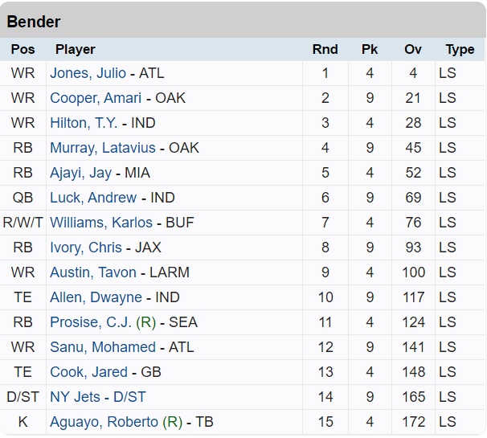Click Chris Ivory player name
Screen dimensions: 487x438
pyautogui.click(x=86, y=248)
